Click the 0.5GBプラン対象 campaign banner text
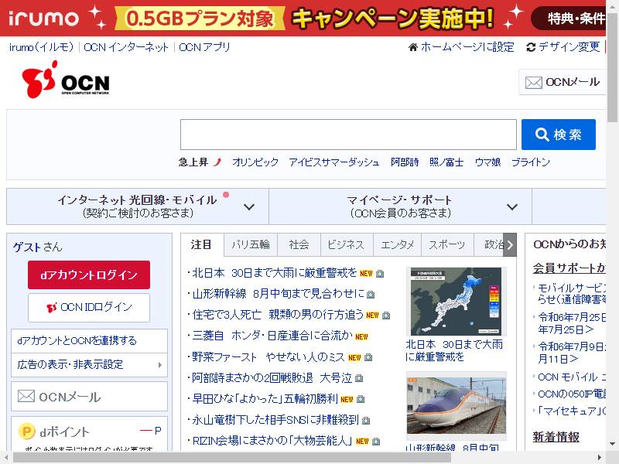Screen dimensions: 619x464 point(200,19)
